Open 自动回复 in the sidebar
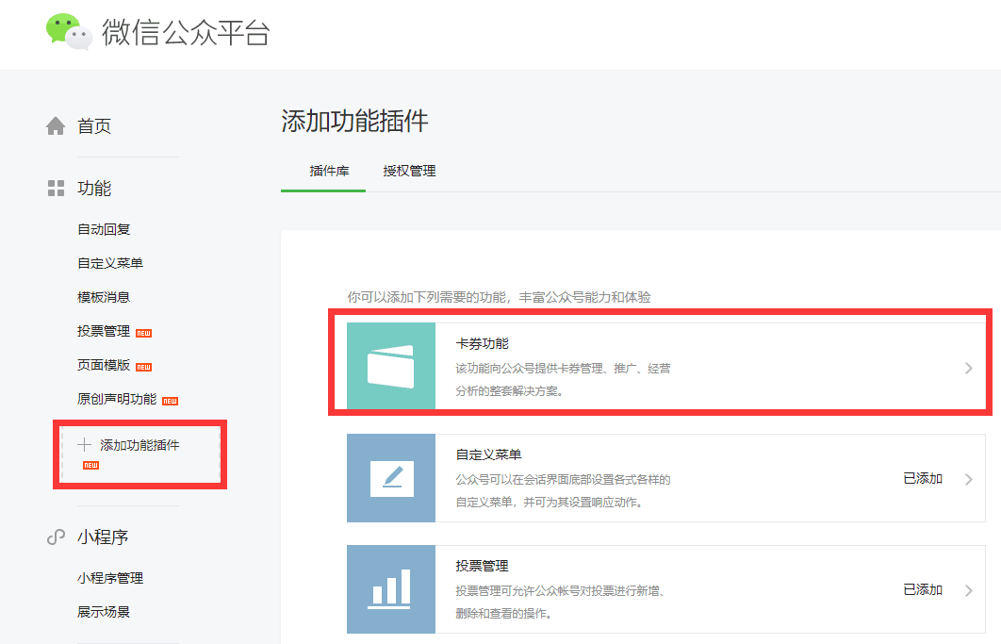Image resolution: width=1001 pixels, height=644 pixels. tap(104, 229)
